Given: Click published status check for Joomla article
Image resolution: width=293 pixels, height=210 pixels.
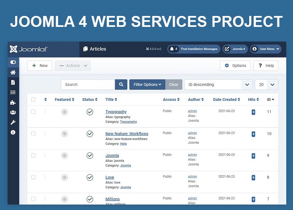Looking at the screenshot, I should point(90,155).
